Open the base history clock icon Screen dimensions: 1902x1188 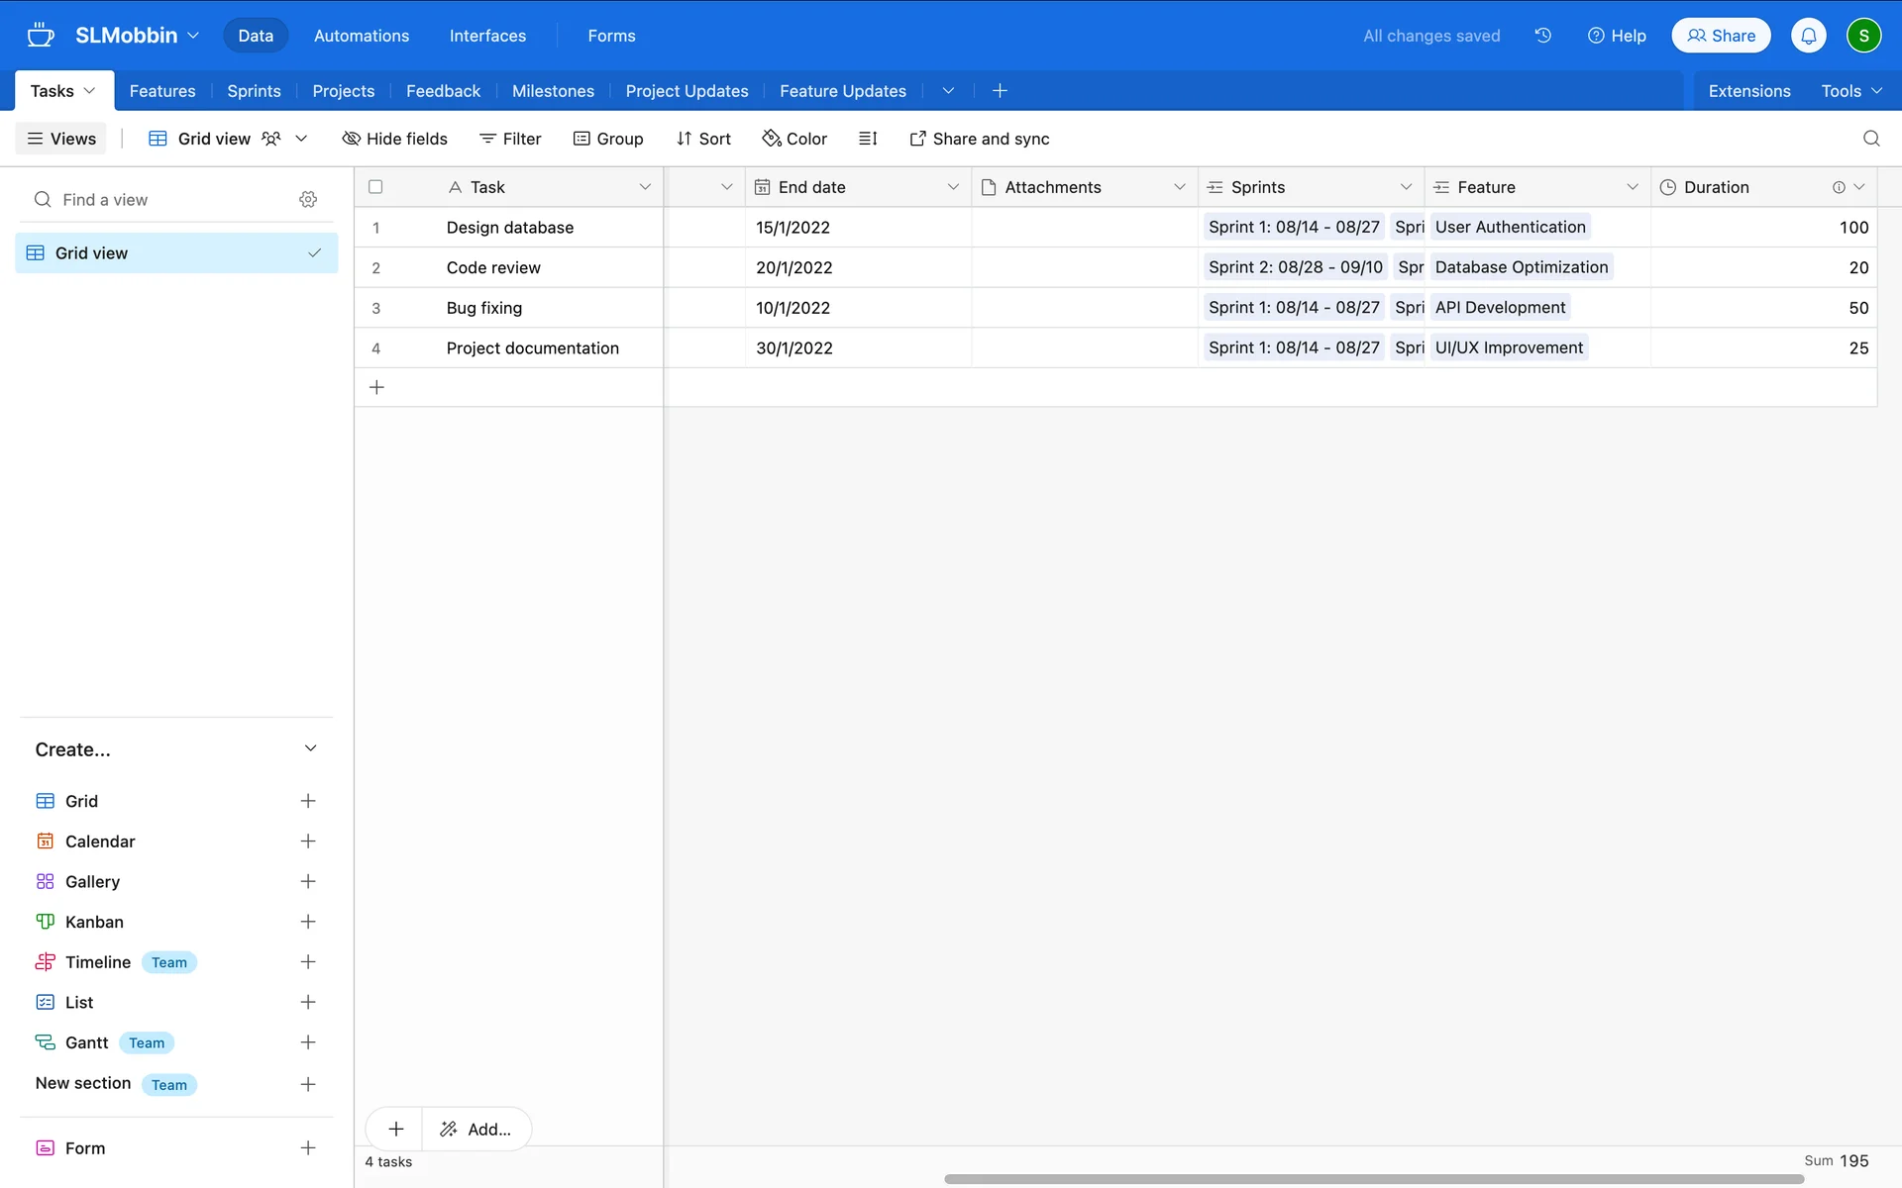[1542, 36]
